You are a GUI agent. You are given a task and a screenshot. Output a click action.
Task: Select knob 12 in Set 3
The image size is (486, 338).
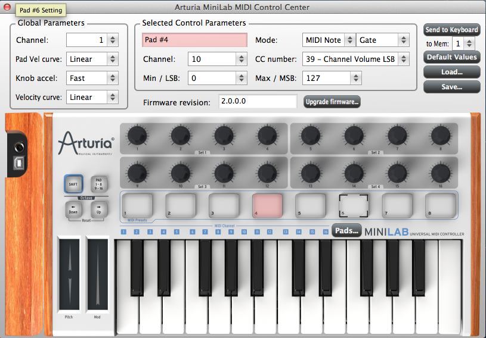[x=267, y=173]
